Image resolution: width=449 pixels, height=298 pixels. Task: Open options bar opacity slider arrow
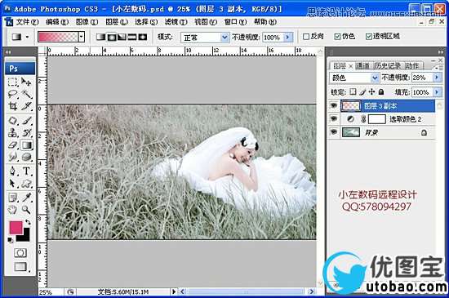pyautogui.click(x=288, y=38)
